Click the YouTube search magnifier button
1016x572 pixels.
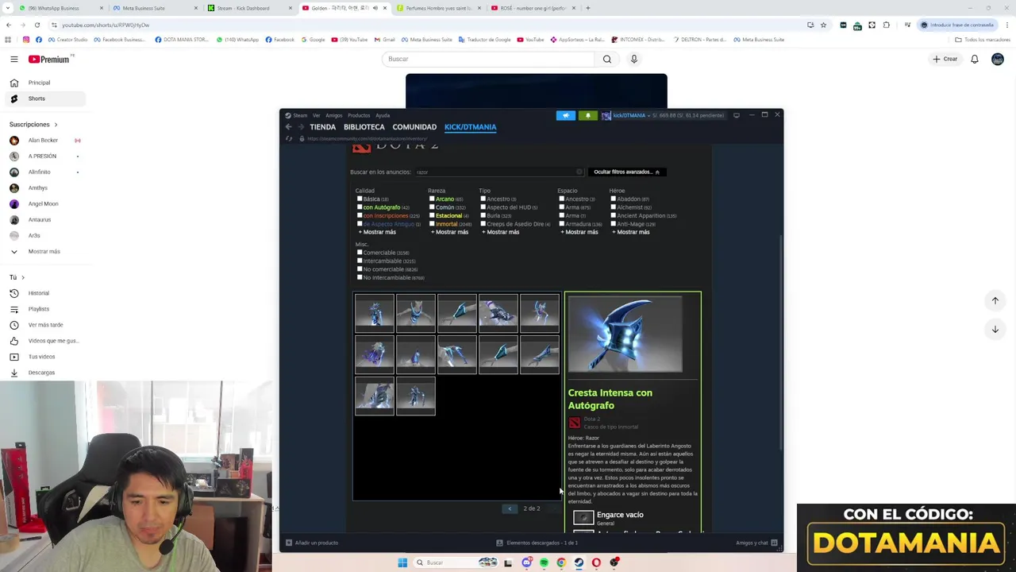tap(607, 59)
